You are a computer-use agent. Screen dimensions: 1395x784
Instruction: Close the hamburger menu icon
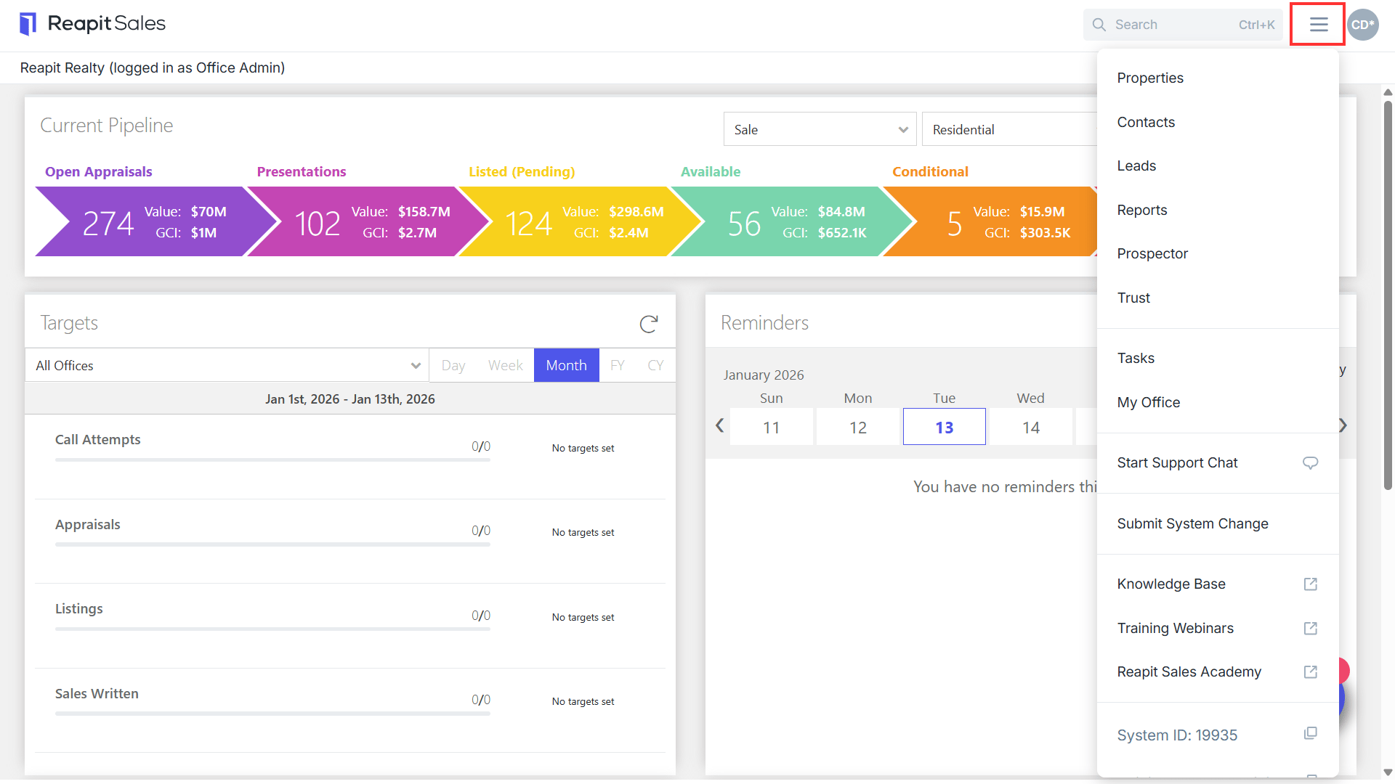point(1318,25)
